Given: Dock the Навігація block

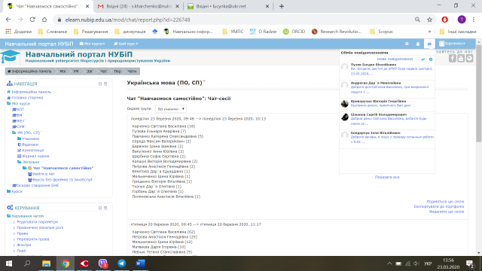Looking at the screenshot, I should click(x=105, y=84).
